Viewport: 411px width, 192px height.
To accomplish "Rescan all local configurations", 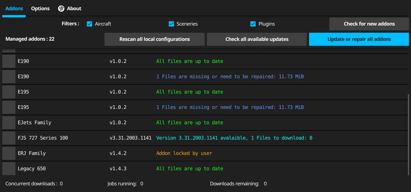I will [x=155, y=39].
